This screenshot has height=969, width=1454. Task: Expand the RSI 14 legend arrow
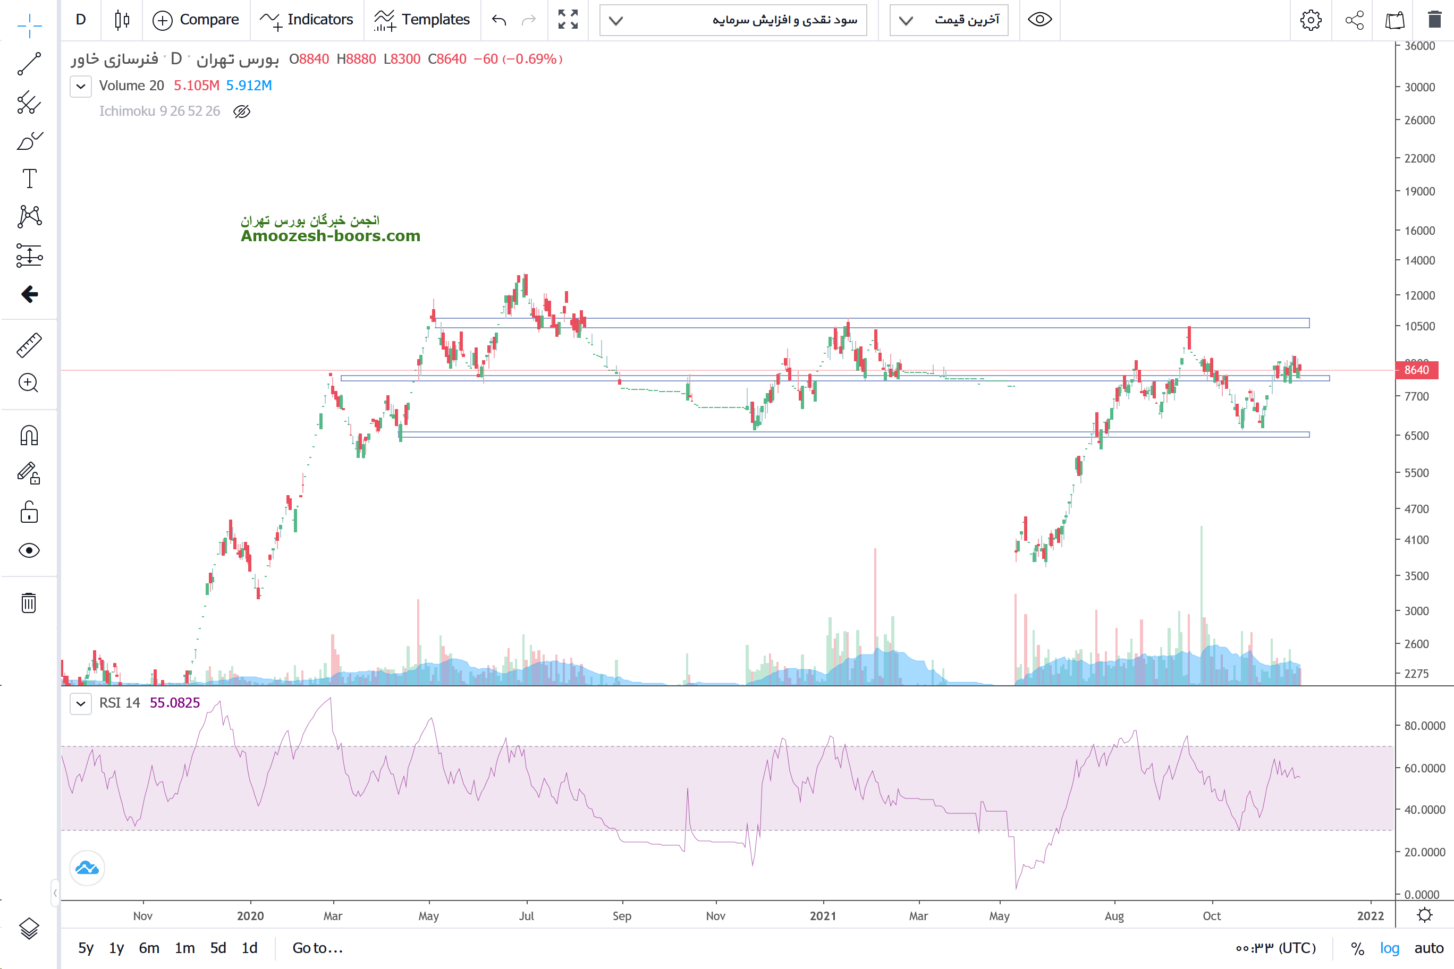(x=81, y=703)
